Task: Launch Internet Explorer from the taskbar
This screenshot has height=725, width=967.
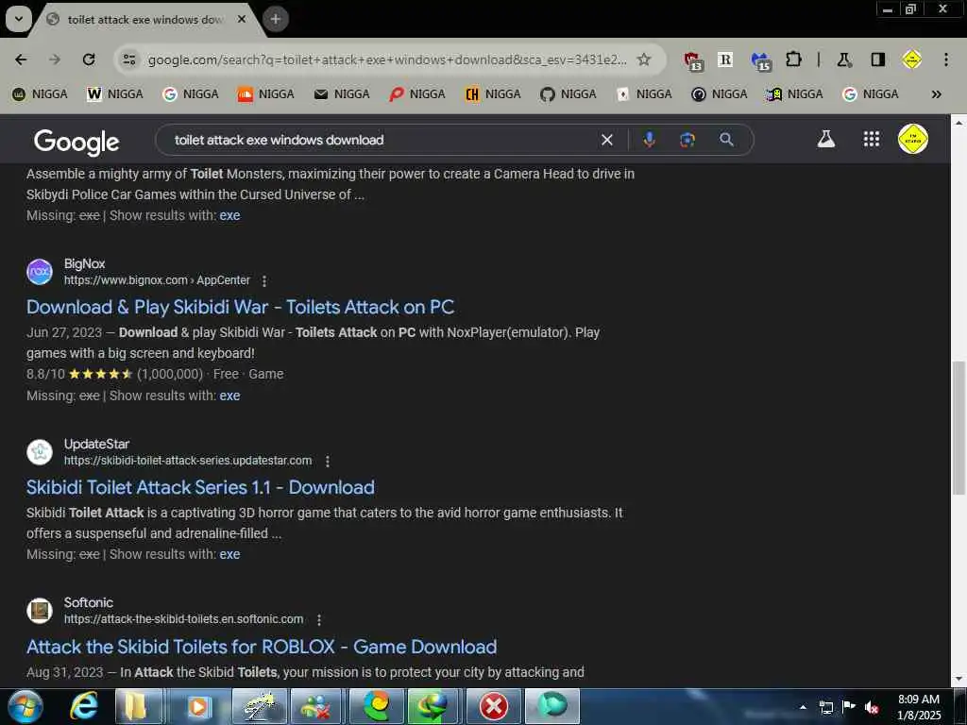Action: [83, 706]
